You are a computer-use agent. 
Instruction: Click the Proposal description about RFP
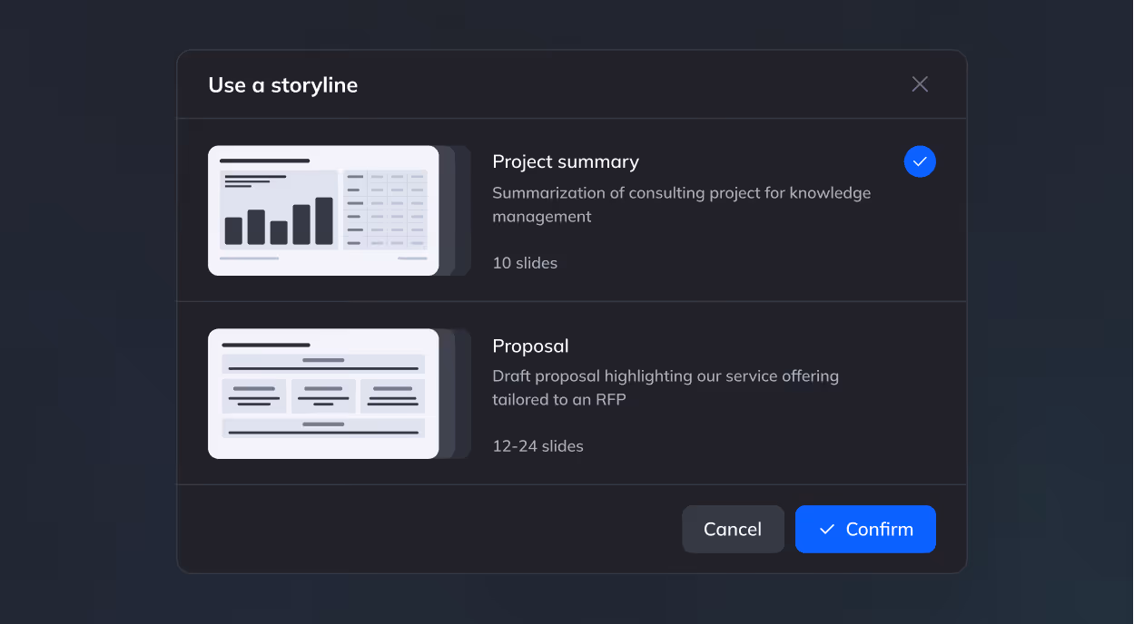pos(666,387)
